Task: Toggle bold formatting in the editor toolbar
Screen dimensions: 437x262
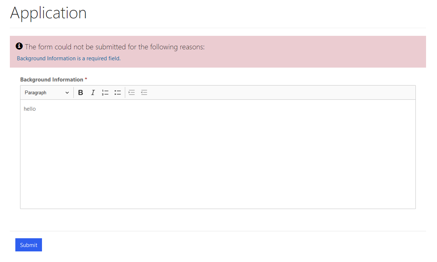Action: tap(81, 93)
